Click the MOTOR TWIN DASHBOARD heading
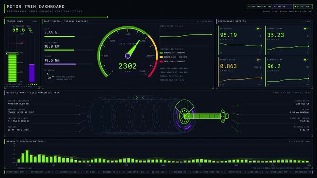The width and height of the screenshot is (317, 178). (36, 6)
